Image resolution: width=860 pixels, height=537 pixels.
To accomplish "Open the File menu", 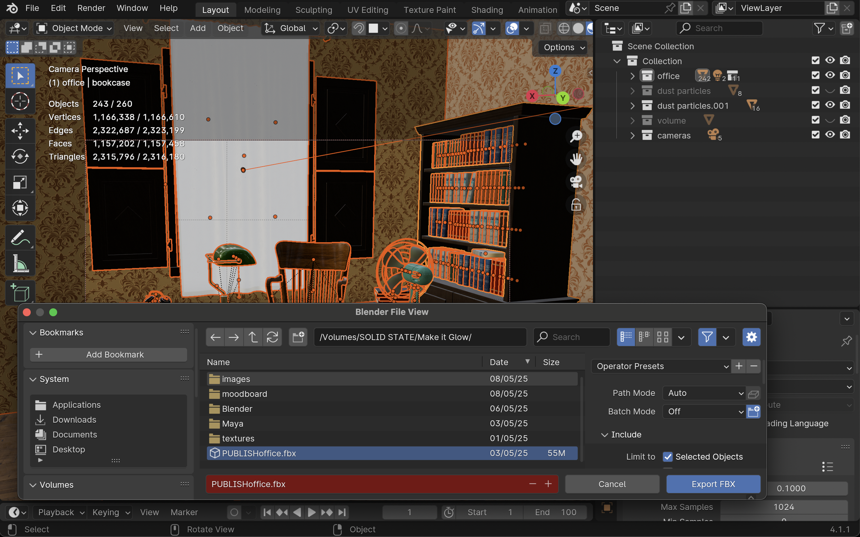I will (x=32, y=8).
